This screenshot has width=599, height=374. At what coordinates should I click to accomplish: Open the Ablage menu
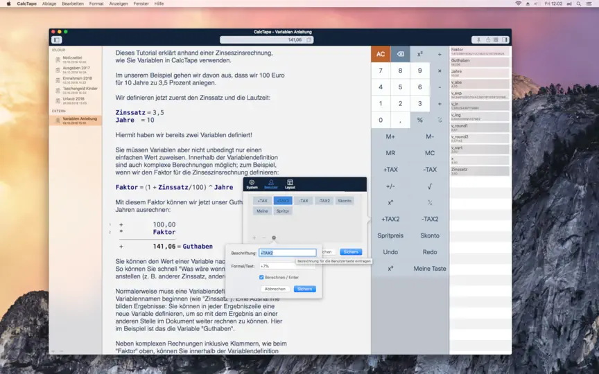coord(49,3)
